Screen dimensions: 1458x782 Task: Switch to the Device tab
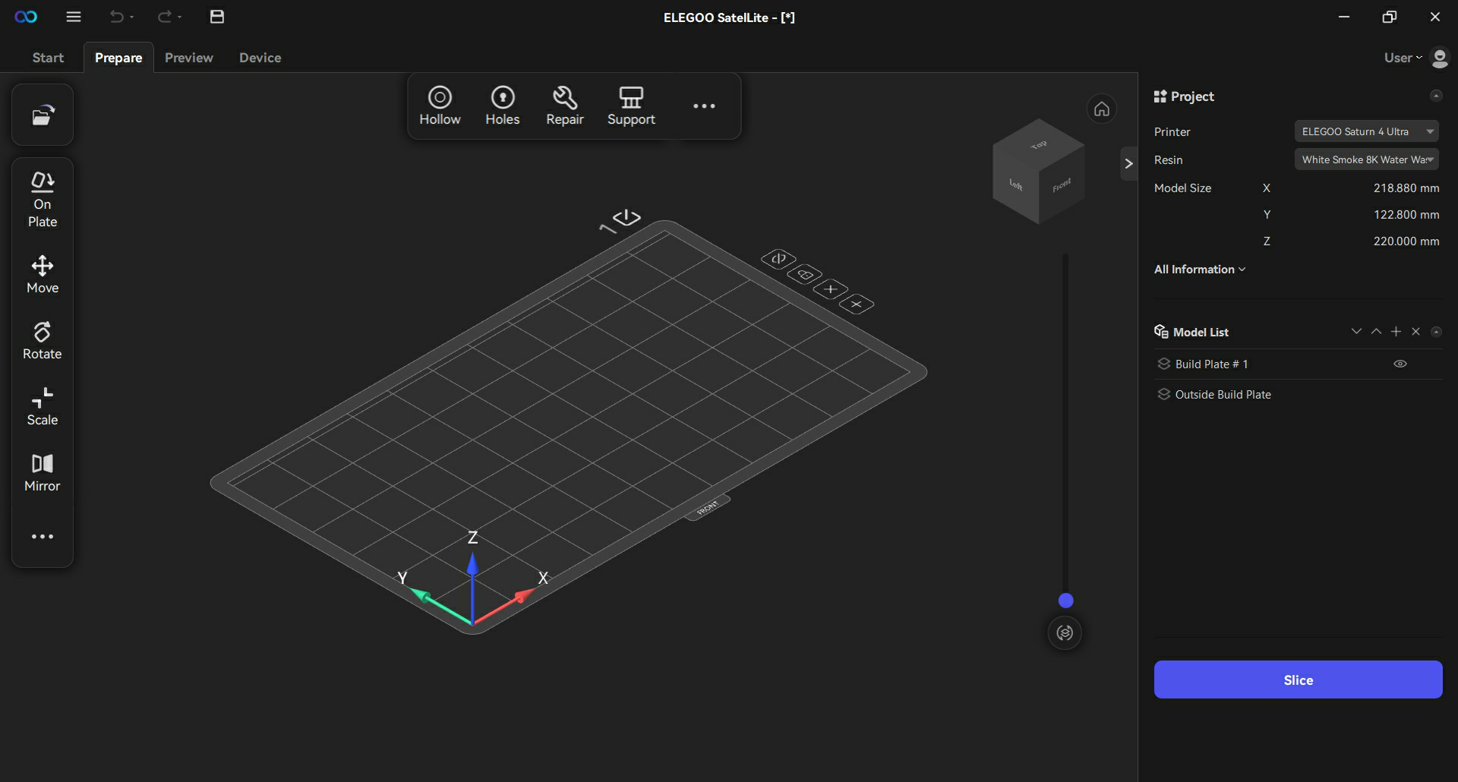tap(260, 58)
